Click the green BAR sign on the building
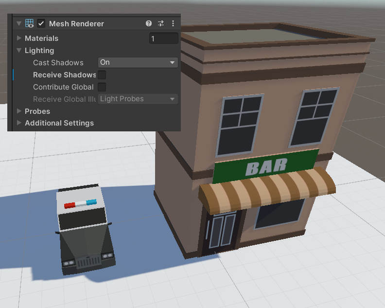Image resolution: width=385 pixels, height=308 pixels. tap(266, 166)
